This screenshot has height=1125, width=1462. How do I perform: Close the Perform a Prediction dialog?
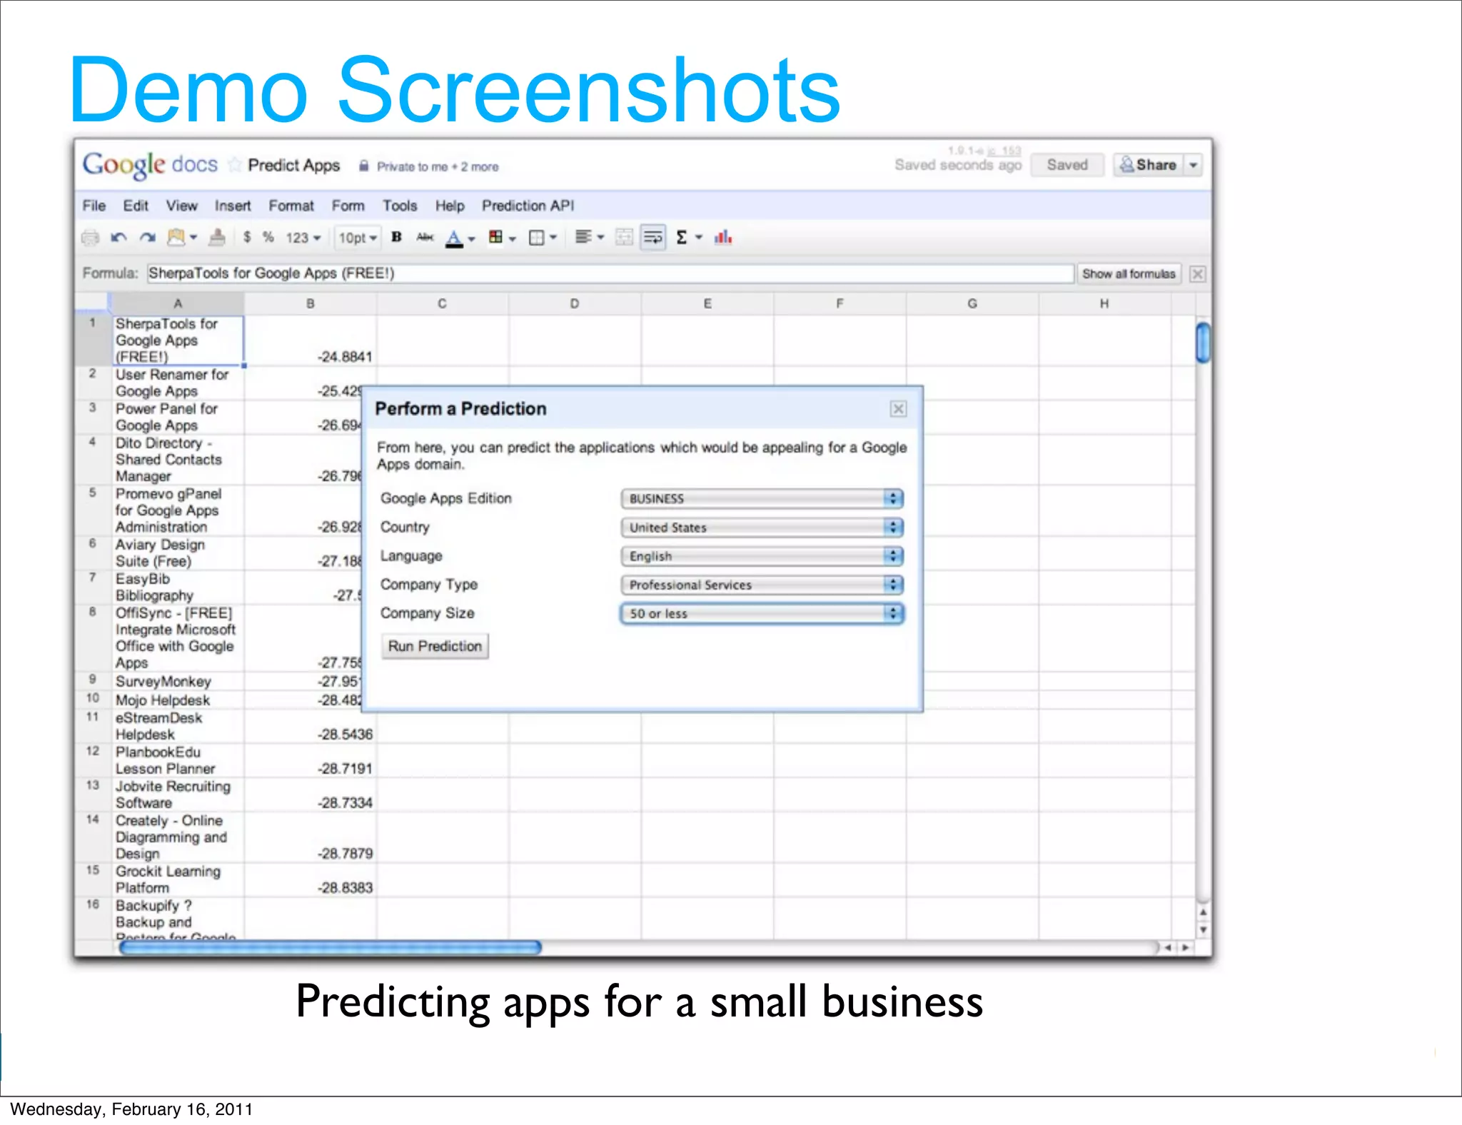(898, 408)
